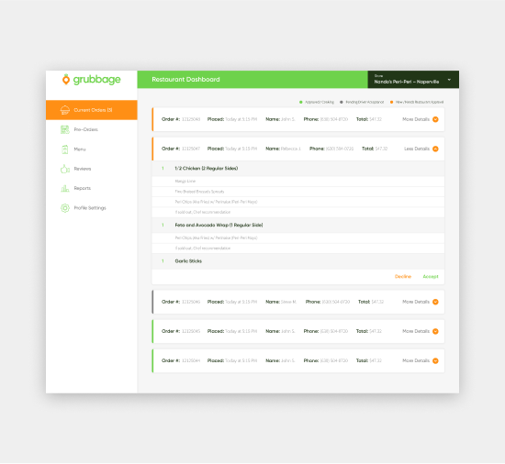Click the Current Orders cloche icon
The width and height of the screenshot is (505, 464).
[x=65, y=110]
